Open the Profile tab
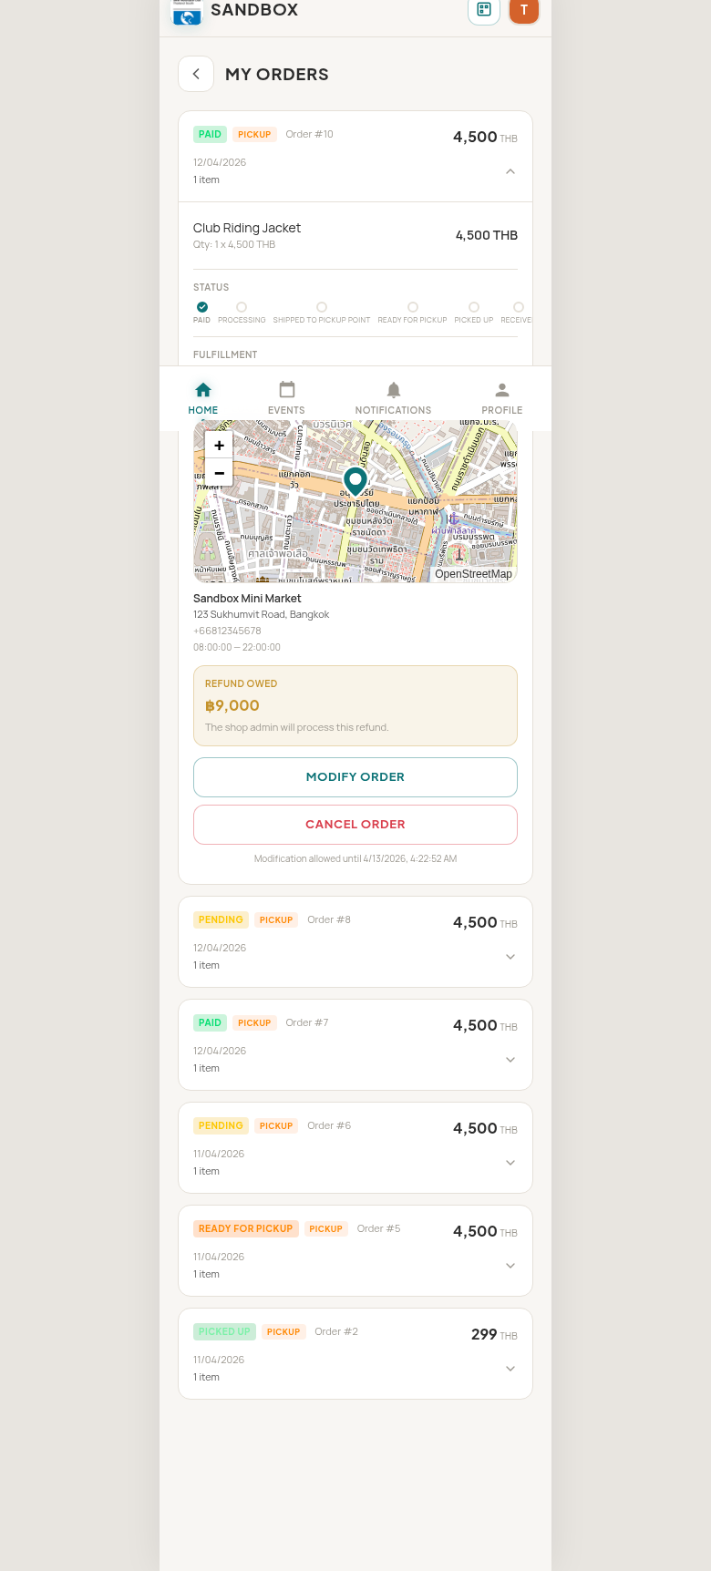The image size is (711, 1571). pos(502,397)
